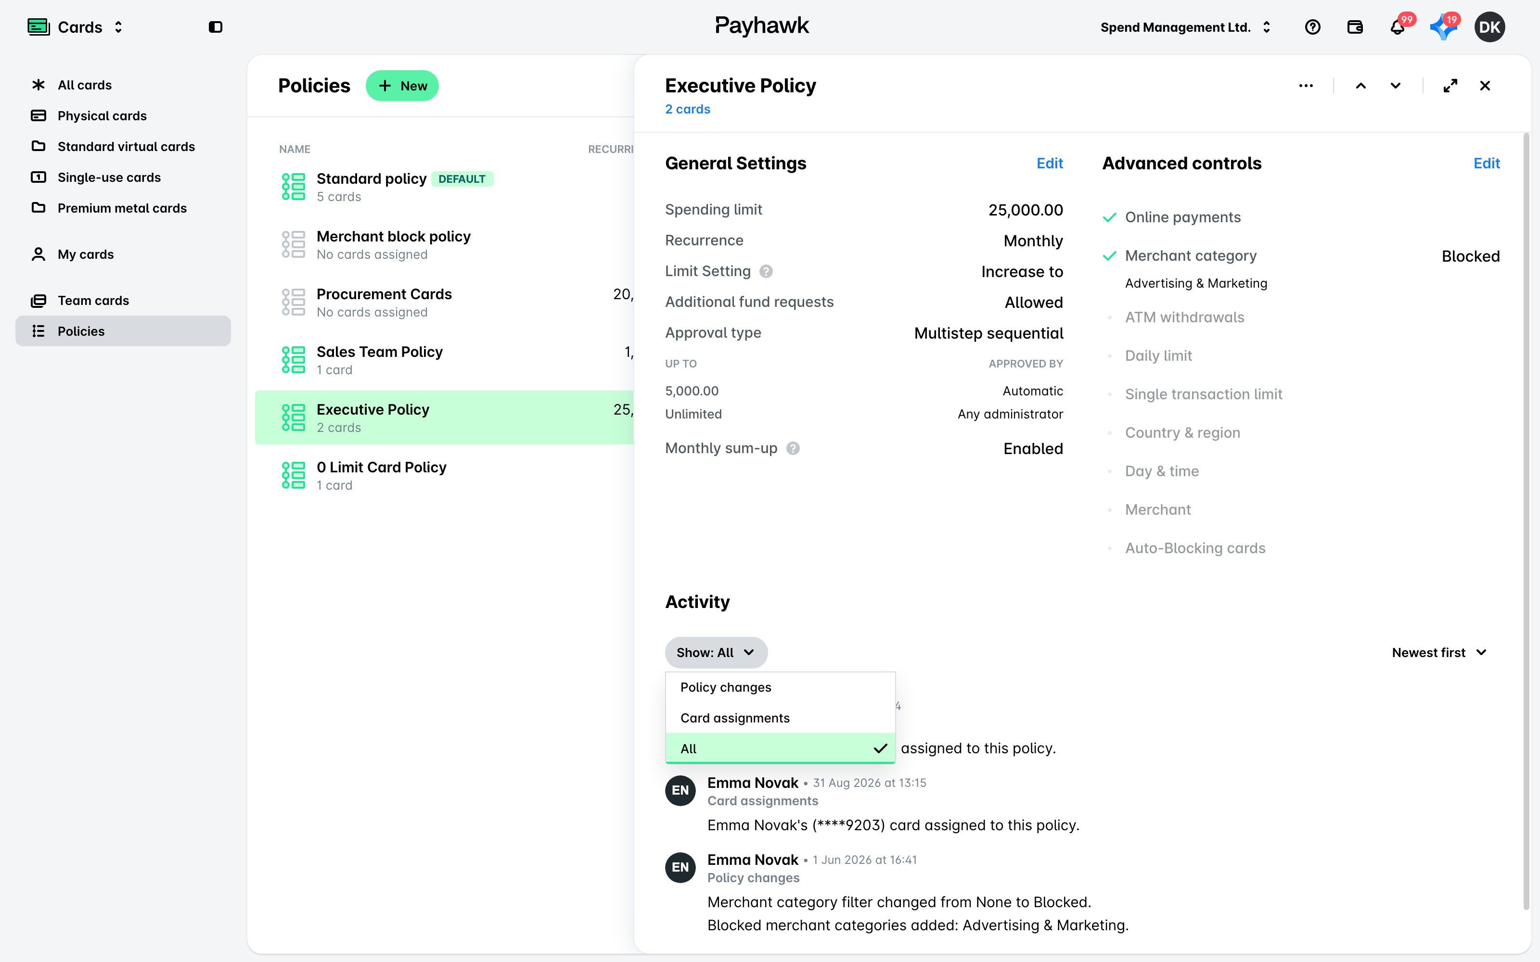Viewport: 1540px width, 962px height.
Task: Click Emma Novak avatar on card assignment entry
Action: tap(680, 790)
